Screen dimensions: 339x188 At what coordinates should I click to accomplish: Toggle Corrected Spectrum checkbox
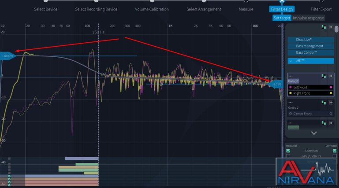[335, 151]
